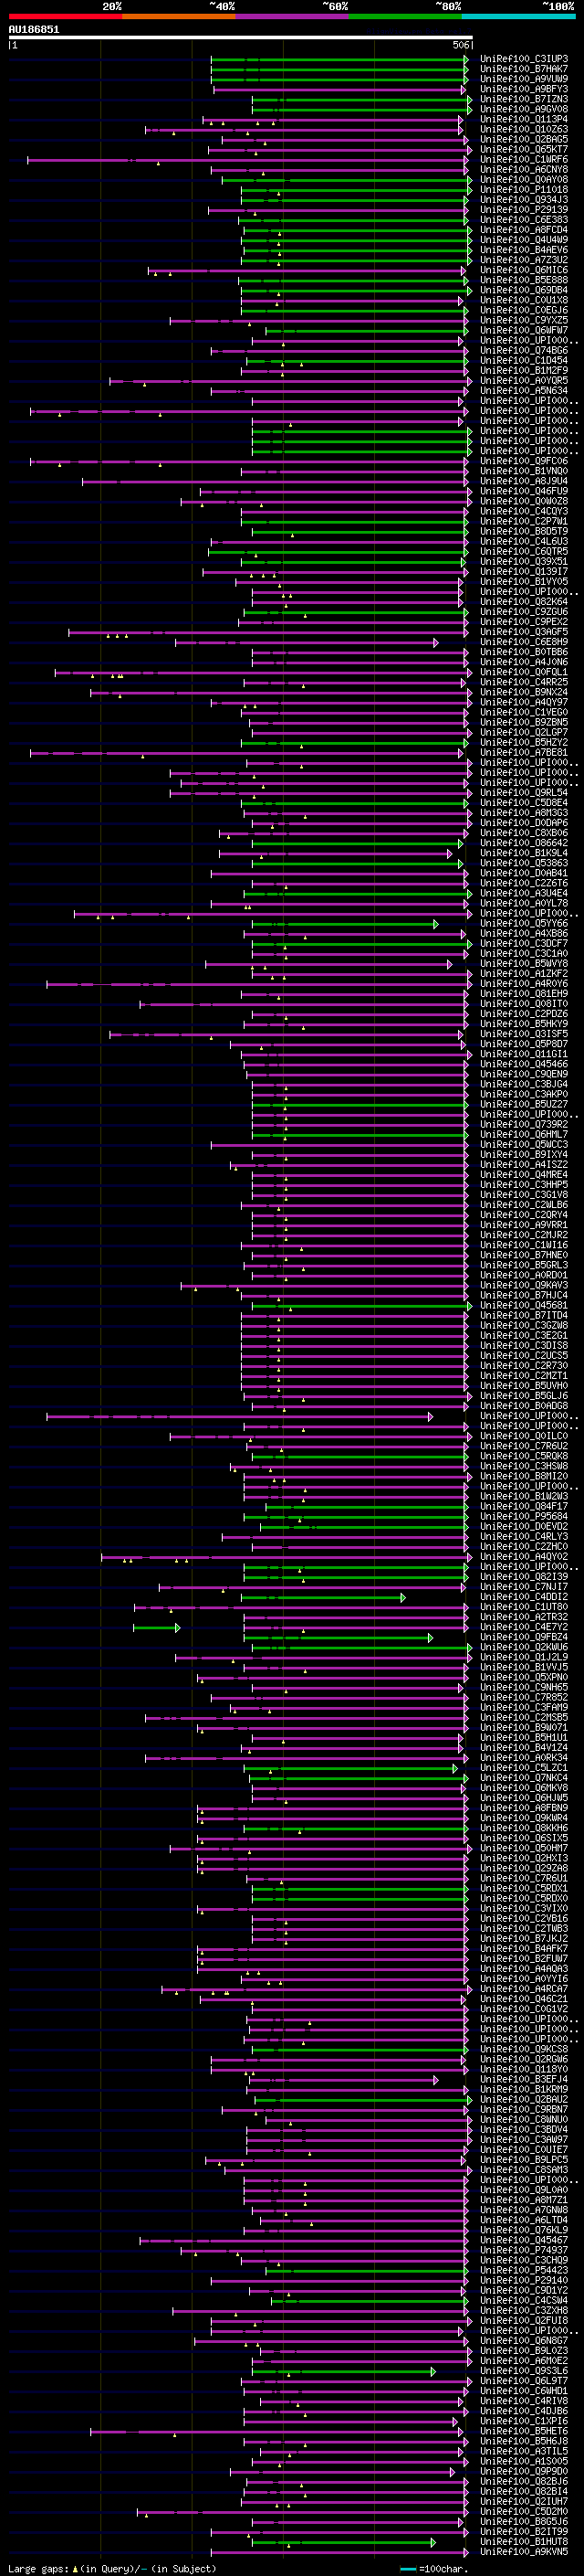Click the red ~20% identity legend bar
Screen dimensions: 584x2576
tap(65, 17)
